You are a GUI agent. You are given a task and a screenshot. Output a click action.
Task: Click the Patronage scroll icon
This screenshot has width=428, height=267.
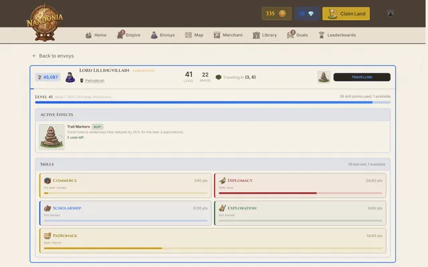point(47,236)
